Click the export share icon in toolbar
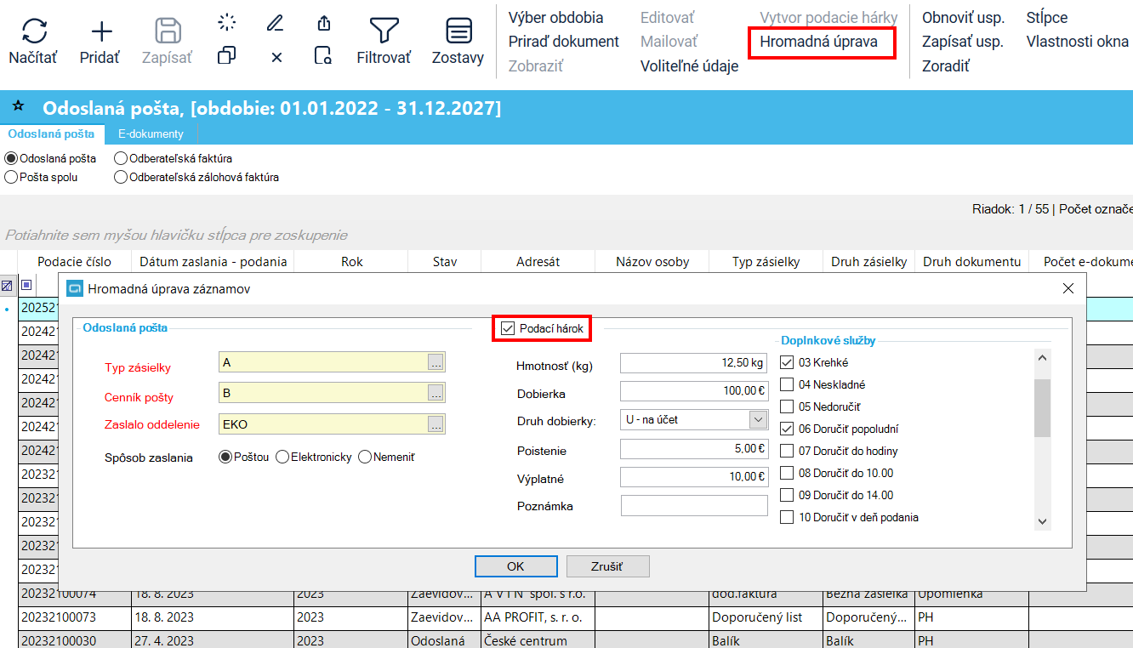The height and width of the screenshot is (648, 1133). pos(323,23)
